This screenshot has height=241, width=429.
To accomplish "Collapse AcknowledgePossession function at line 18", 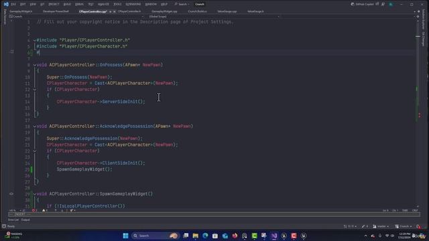I will 35,127.
